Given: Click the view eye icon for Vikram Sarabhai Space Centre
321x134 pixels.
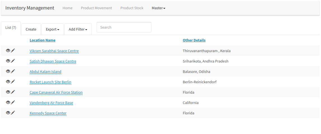Looking at the screenshot, I should [8, 50].
